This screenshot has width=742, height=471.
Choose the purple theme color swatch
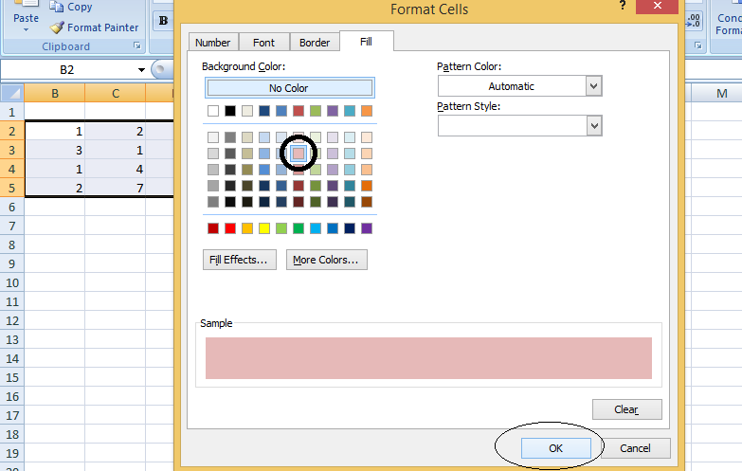pos(333,111)
